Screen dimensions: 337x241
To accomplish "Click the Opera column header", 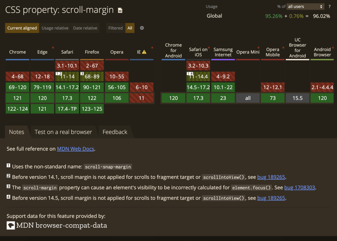I will 117,52.
